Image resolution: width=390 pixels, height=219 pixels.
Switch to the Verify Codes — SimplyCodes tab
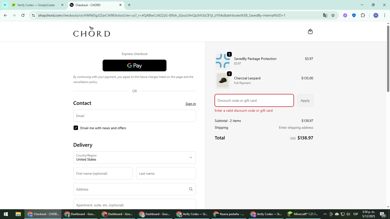click(x=36, y=5)
